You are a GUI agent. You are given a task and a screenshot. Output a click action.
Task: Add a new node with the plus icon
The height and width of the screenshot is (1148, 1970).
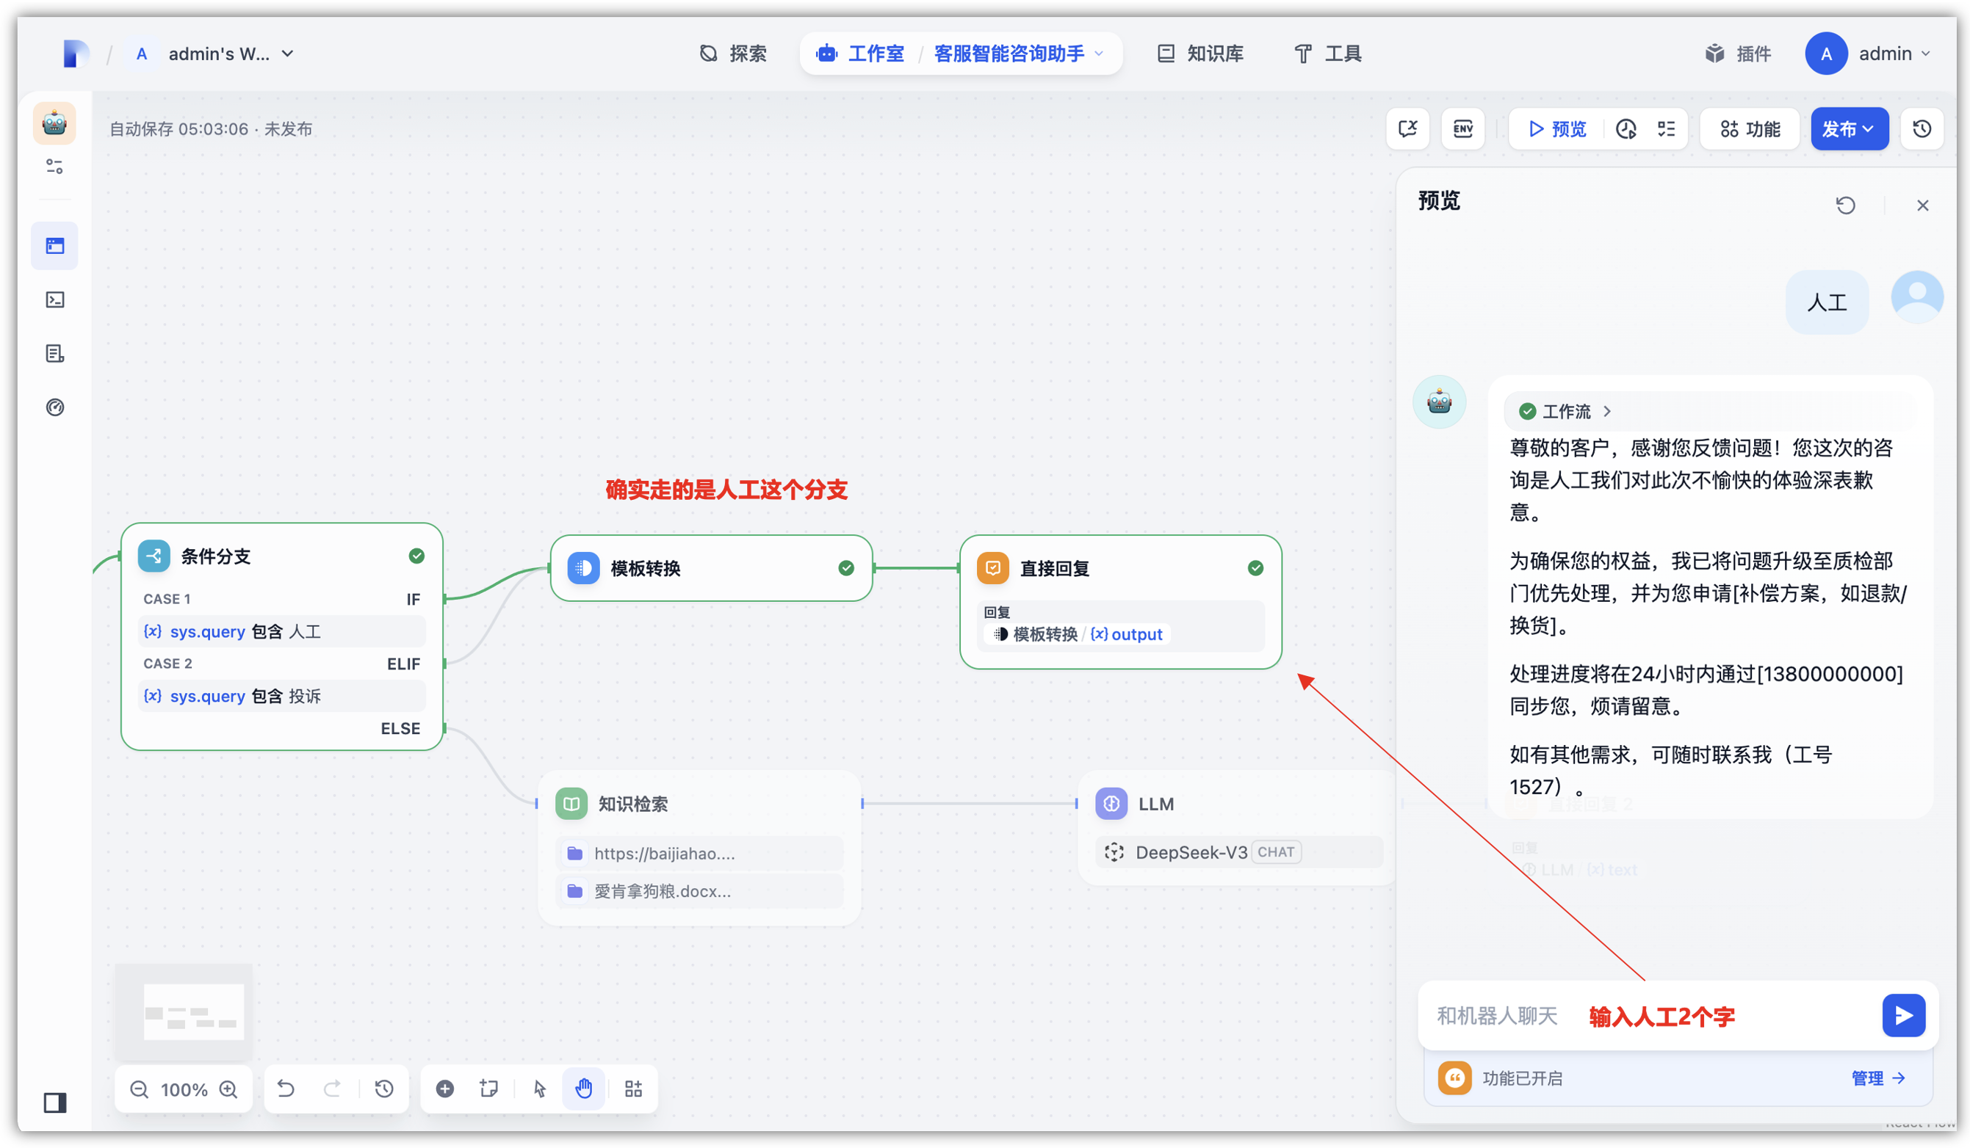(444, 1088)
